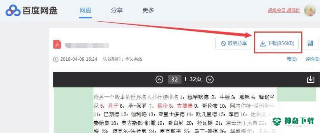
Task: Click the Baidu Netdisk cloud logo
Action: (x=13, y=10)
